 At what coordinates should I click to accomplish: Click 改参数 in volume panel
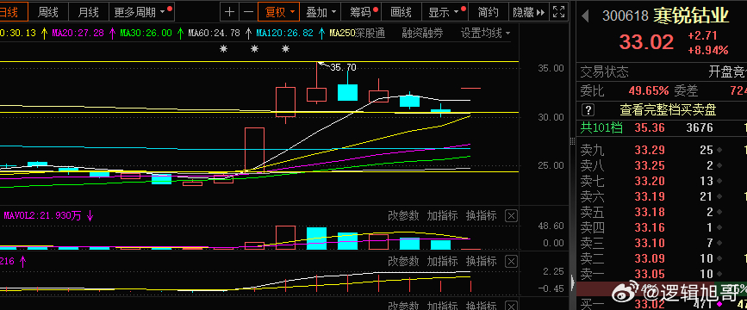(x=403, y=216)
